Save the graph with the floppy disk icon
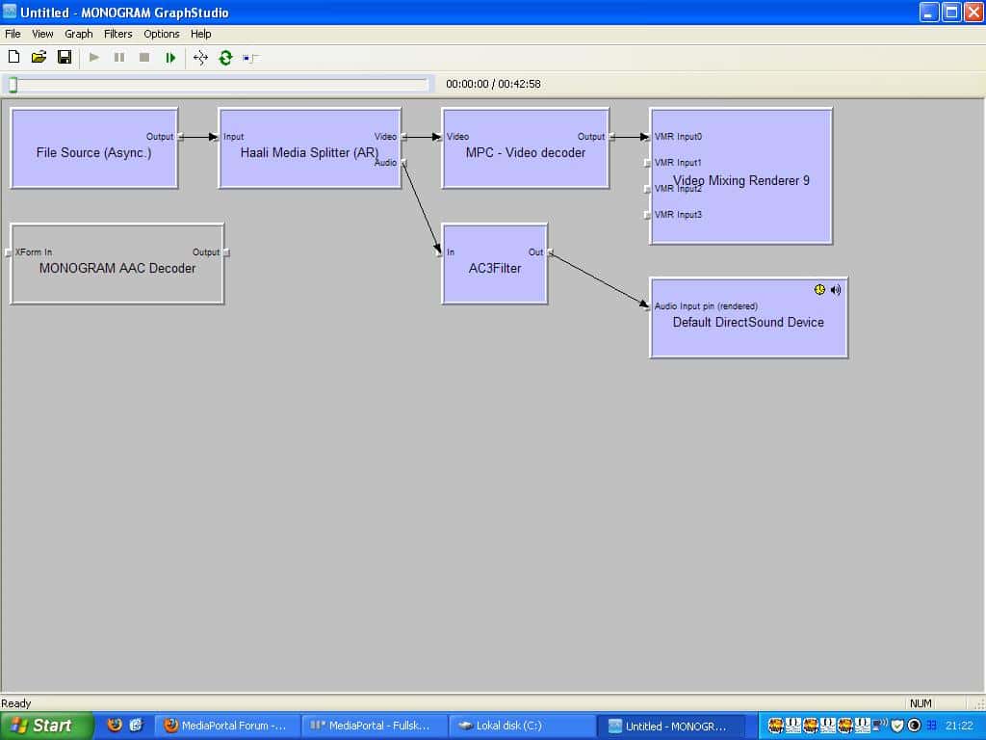Screen dimensions: 986x740 pos(65,57)
